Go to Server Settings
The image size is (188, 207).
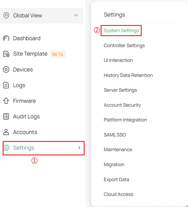pos(120,90)
